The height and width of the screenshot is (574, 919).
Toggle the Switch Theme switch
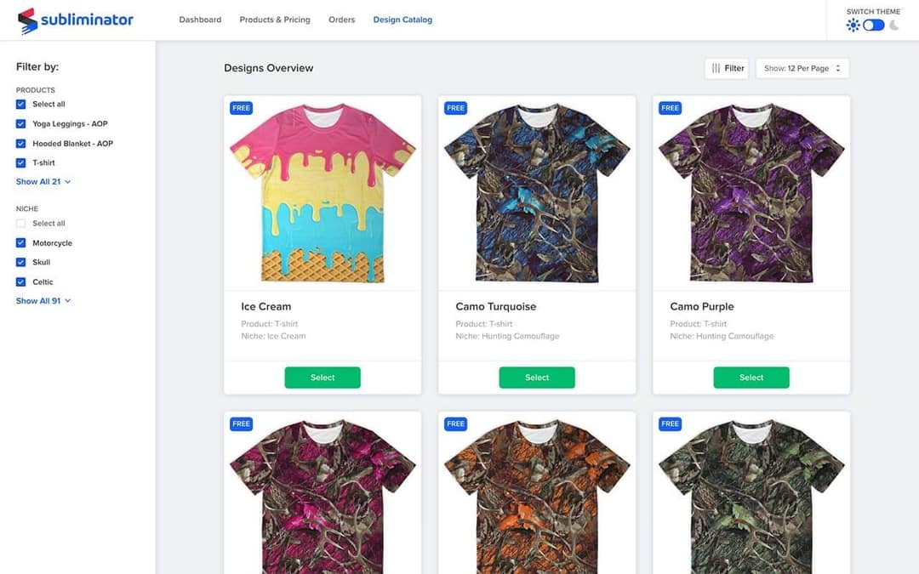pyautogui.click(x=873, y=26)
